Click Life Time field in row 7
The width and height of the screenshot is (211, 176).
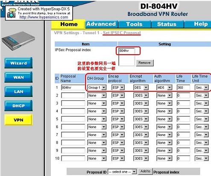point(183,135)
